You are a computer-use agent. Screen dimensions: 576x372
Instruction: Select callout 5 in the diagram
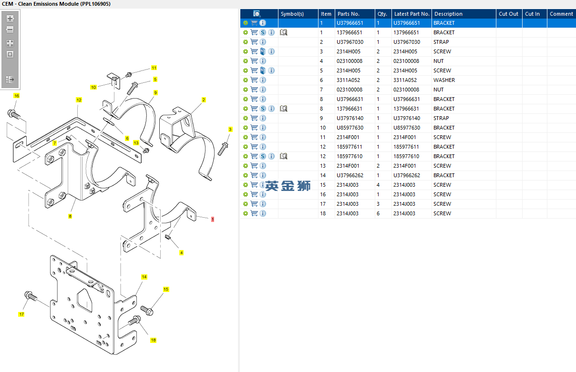pos(155,80)
